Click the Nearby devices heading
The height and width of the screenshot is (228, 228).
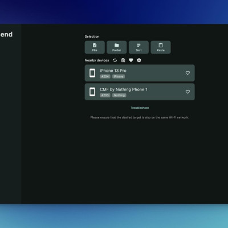[x=97, y=60]
